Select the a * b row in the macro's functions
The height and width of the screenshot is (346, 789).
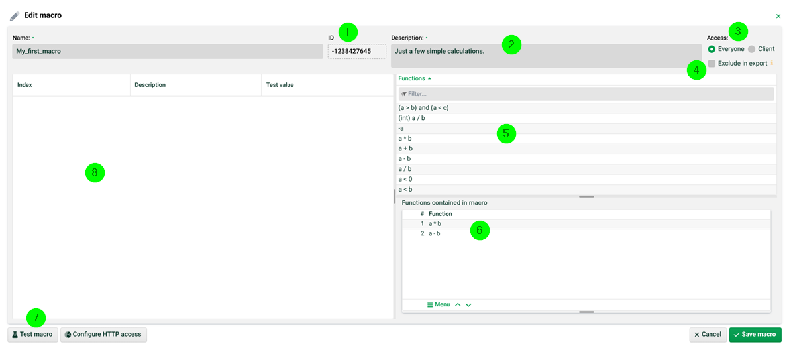435,224
